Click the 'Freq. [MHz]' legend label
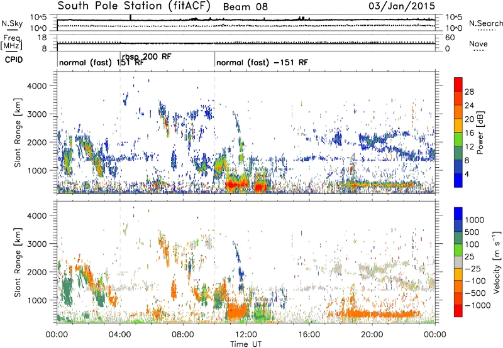 click(12, 43)
